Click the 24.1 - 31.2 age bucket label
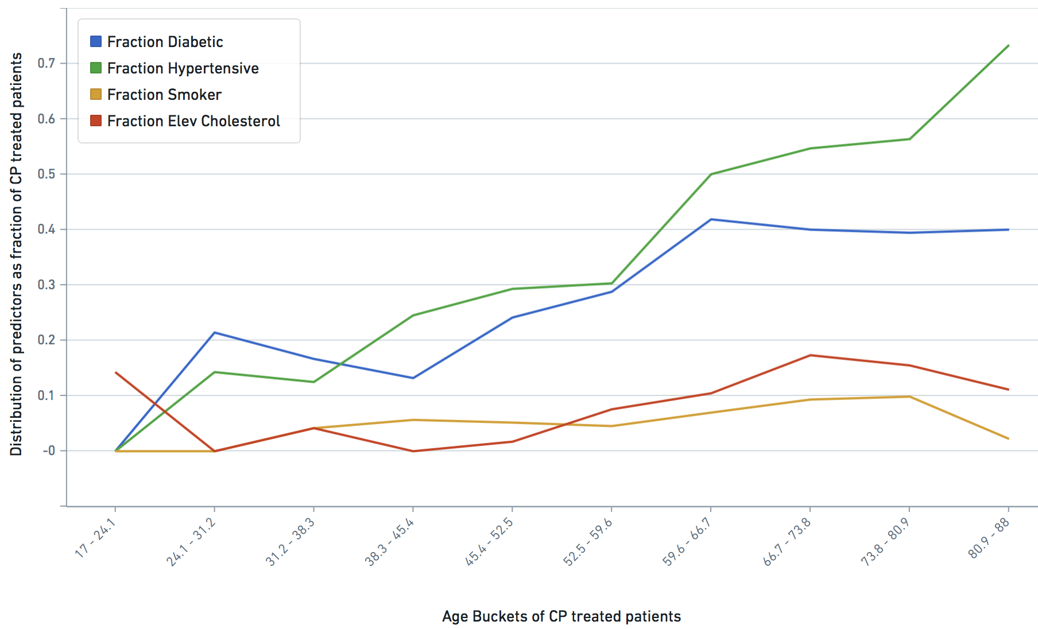Image resolution: width=1038 pixels, height=629 pixels. (x=192, y=542)
